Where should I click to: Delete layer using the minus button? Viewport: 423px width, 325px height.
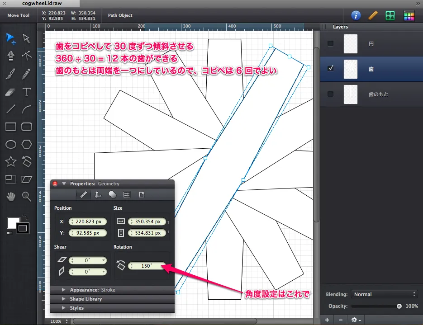point(341,320)
